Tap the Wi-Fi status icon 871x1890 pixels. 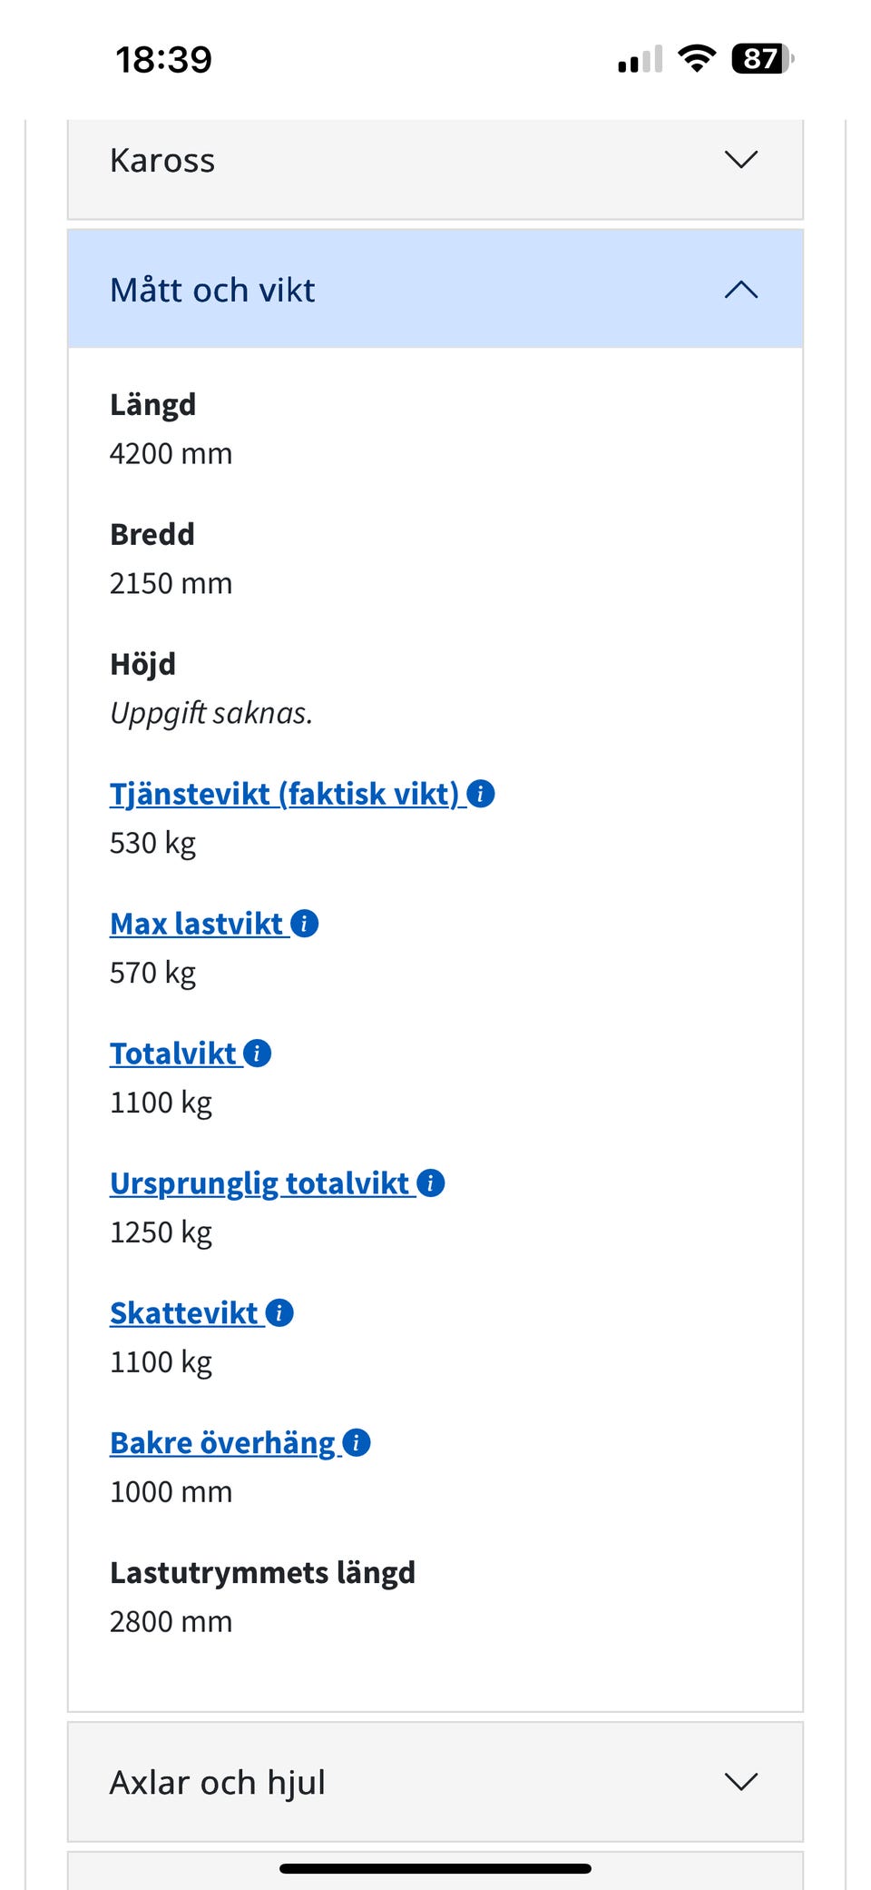pos(697,59)
